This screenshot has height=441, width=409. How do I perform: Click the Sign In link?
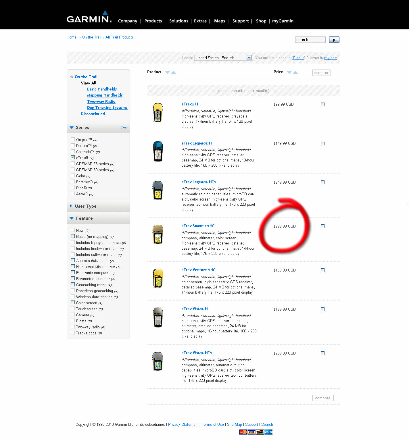point(299,58)
